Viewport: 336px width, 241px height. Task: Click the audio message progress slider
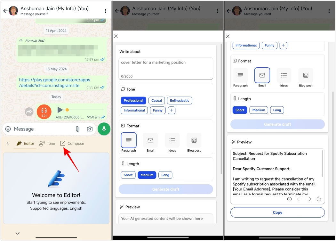pos(85,110)
